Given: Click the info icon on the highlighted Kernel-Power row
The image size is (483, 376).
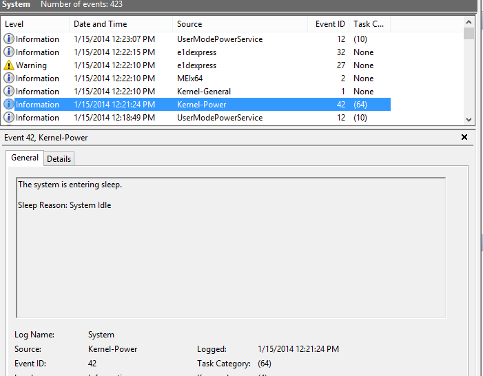Looking at the screenshot, I should tap(9, 105).
